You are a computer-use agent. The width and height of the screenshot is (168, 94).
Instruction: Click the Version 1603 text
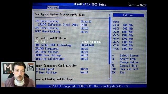click(x=137, y=5)
